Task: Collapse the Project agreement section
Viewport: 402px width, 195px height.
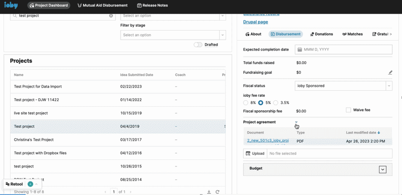Action: 296,122
